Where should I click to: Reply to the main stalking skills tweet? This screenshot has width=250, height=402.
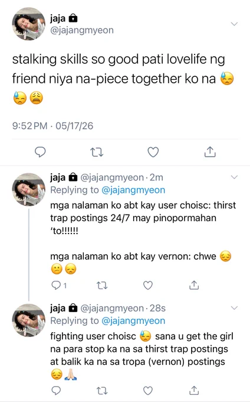pyautogui.click(x=40, y=152)
